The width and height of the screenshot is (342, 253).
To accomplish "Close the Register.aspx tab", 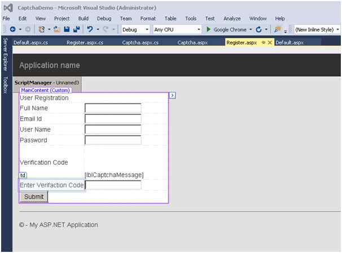I will [270, 42].
